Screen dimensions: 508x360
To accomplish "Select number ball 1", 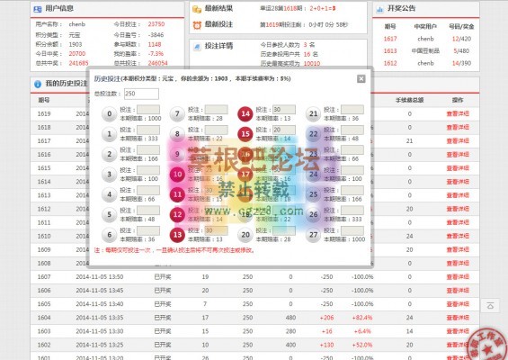I will click(109, 134).
